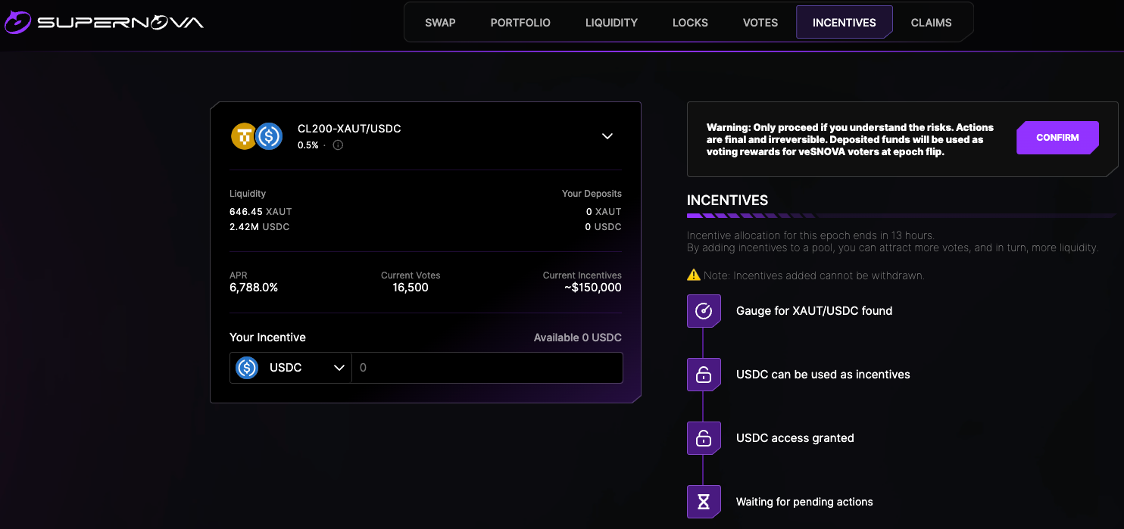
Task: Go to the Liquidity tab
Action: (611, 23)
